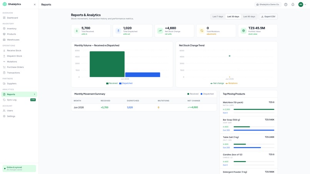Click the Sync Log refresh icon
Image resolution: width=310 pixels, height=174 pixels.
tap(4, 100)
